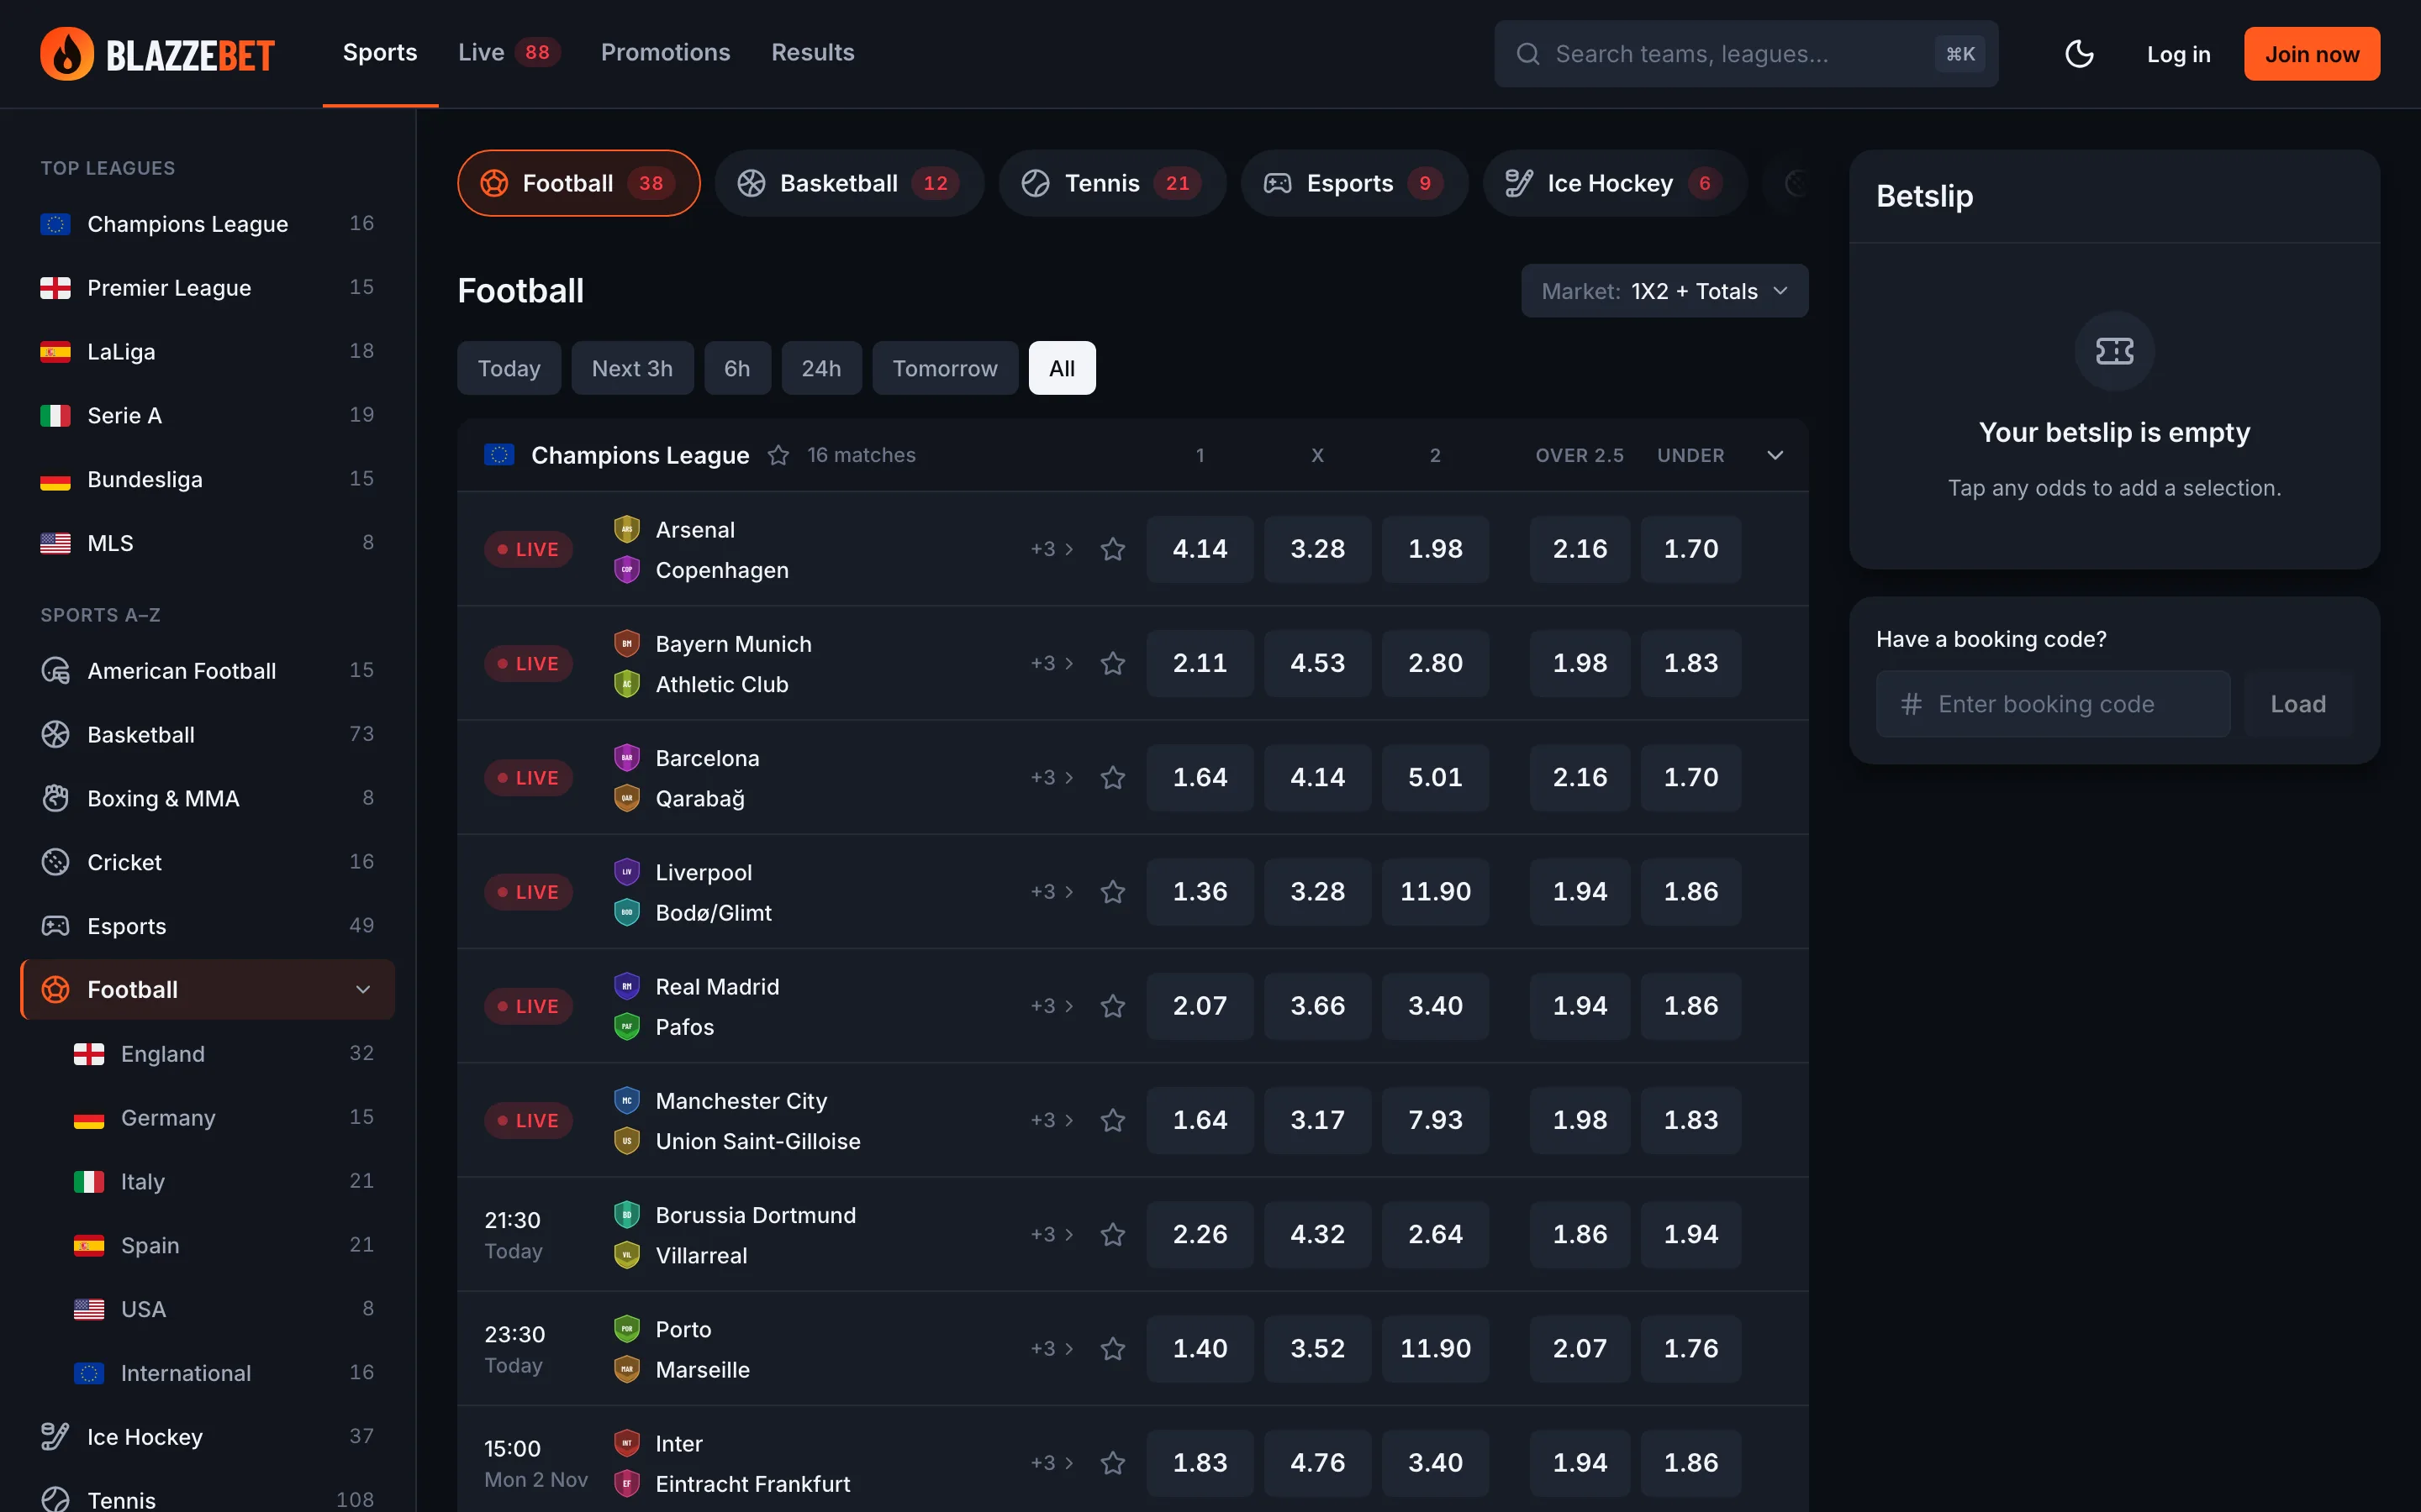Image resolution: width=2421 pixels, height=1512 pixels.
Task: Click the Premier League England flag icon
Action: 55,288
